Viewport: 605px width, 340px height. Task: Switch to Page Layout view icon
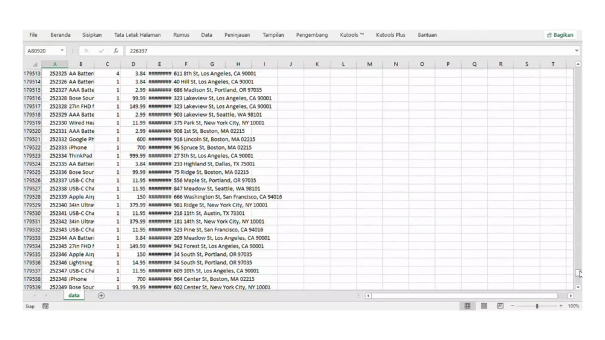484,306
